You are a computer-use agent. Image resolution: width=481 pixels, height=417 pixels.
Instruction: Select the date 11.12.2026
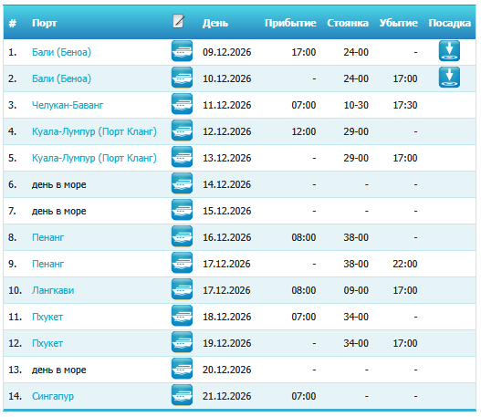[226, 105]
